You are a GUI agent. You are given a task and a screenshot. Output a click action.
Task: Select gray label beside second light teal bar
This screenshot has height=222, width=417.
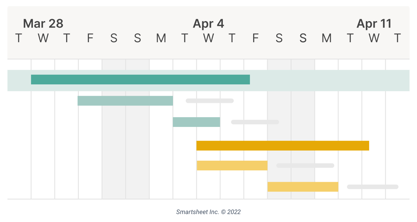tap(255, 122)
